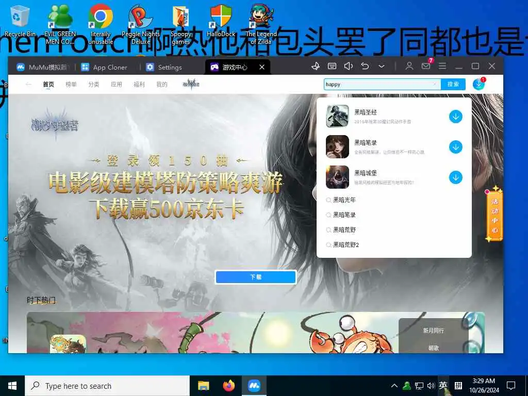Click the back arrow icon in MuMu title bar

point(365,66)
